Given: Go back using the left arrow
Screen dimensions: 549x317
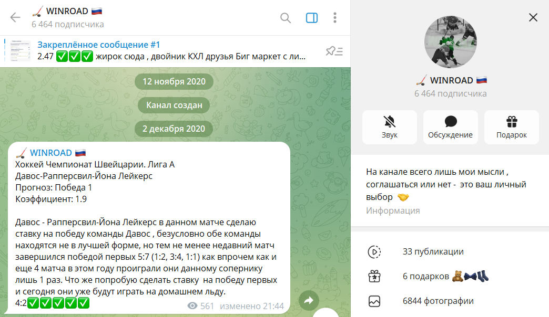Looking at the screenshot, I should (x=15, y=17).
